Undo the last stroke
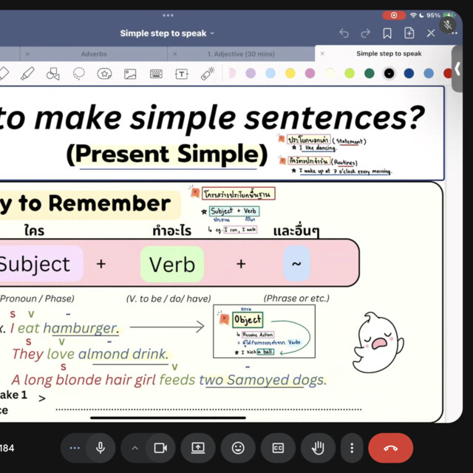 (344, 33)
